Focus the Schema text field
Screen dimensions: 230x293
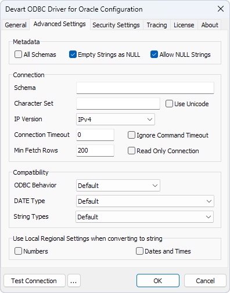tap(145, 88)
